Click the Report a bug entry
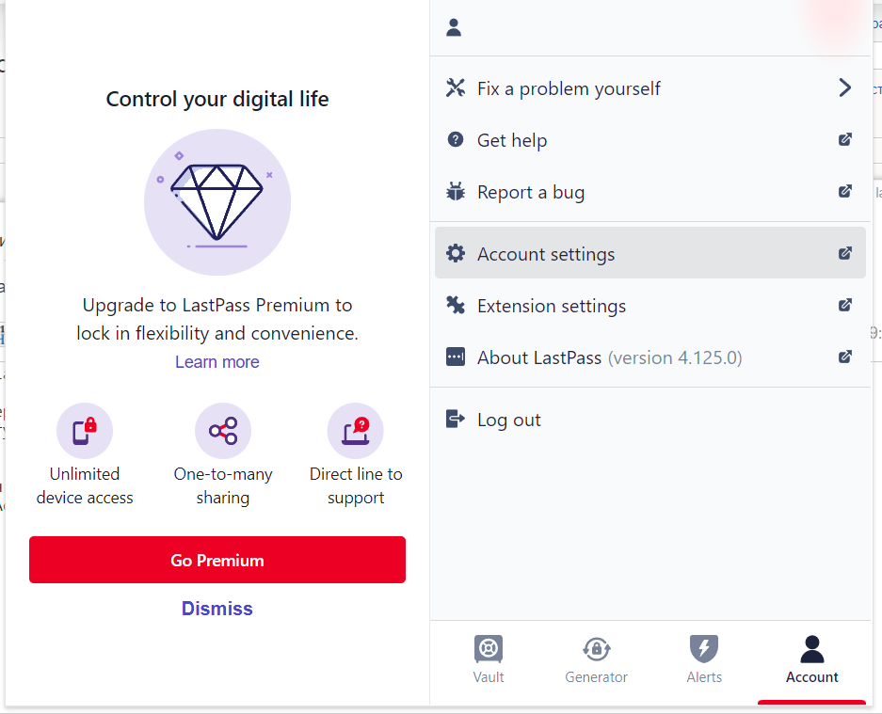The width and height of the screenshot is (882, 714). click(531, 192)
